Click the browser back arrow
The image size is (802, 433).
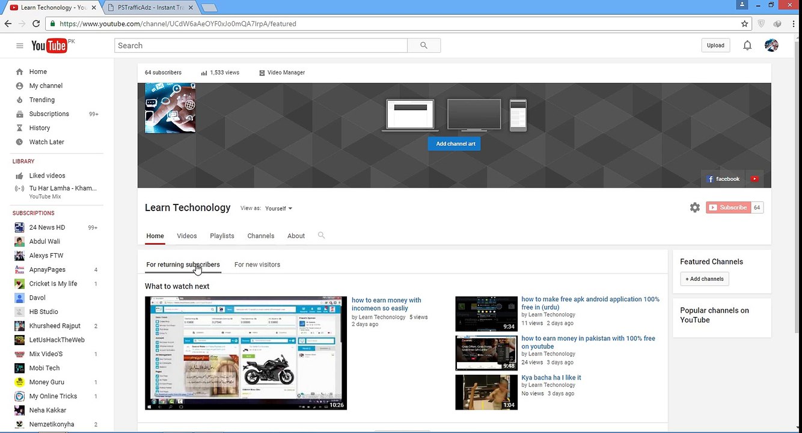coord(8,23)
